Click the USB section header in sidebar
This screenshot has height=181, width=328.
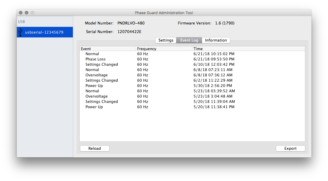click(x=21, y=22)
